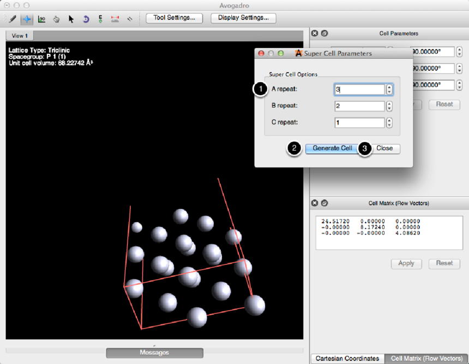Click the A repeat stepper arrows
This screenshot has width=469, height=364.
point(389,89)
